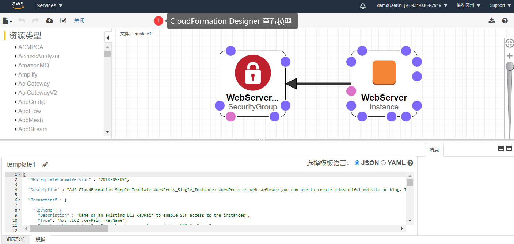Image resolution: width=514 pixels, height=244 pixels.
Task: Expand the AccessAnalyzer resource type
Action: [x=16, y=56]
